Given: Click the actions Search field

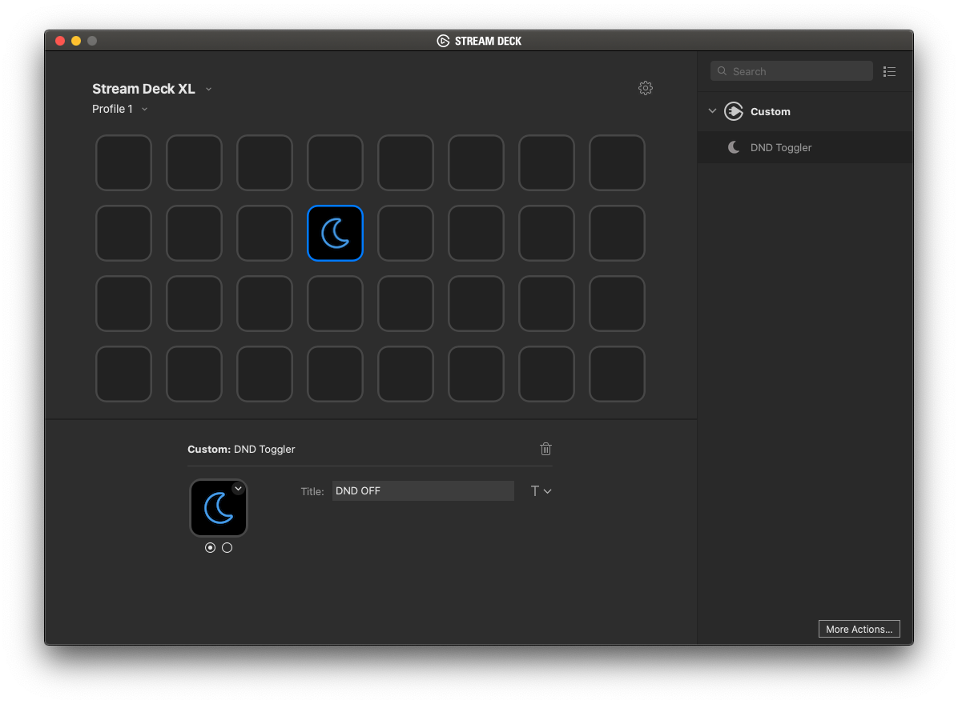Looking at the screenshot, I should click(x=791, y=70).
